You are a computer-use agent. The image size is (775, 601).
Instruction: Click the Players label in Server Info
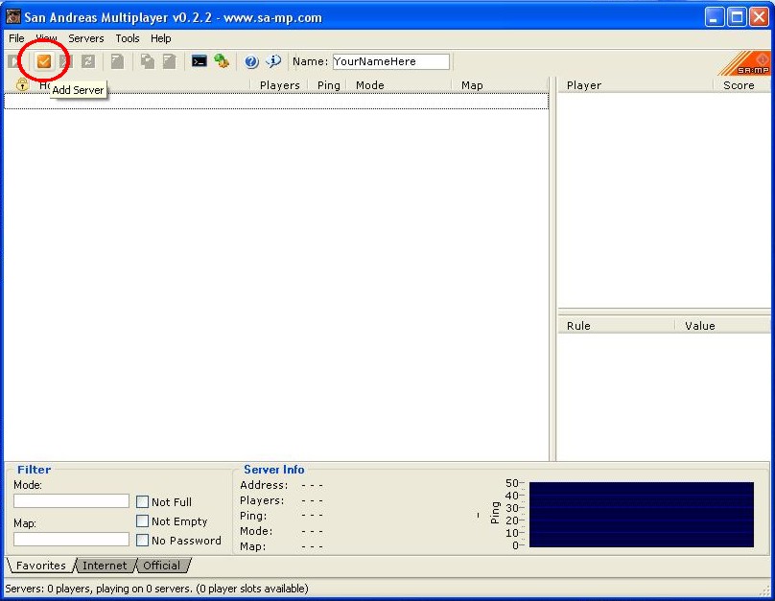262,500
